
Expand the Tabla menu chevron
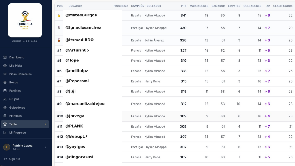point(45,124)
